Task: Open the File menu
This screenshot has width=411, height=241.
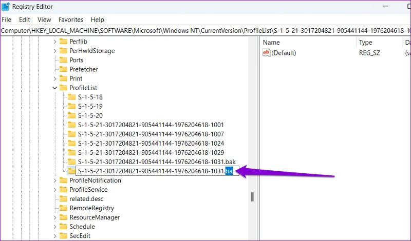Action: click(x=7, y=19)
